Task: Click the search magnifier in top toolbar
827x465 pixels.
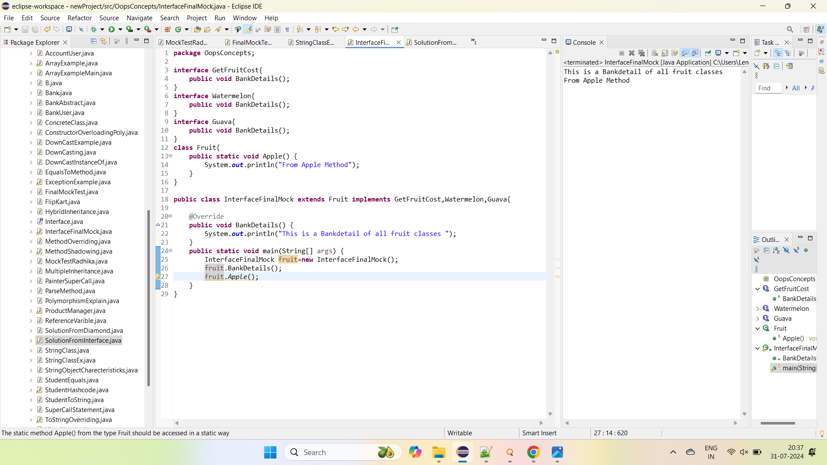Action: [790, 29]
